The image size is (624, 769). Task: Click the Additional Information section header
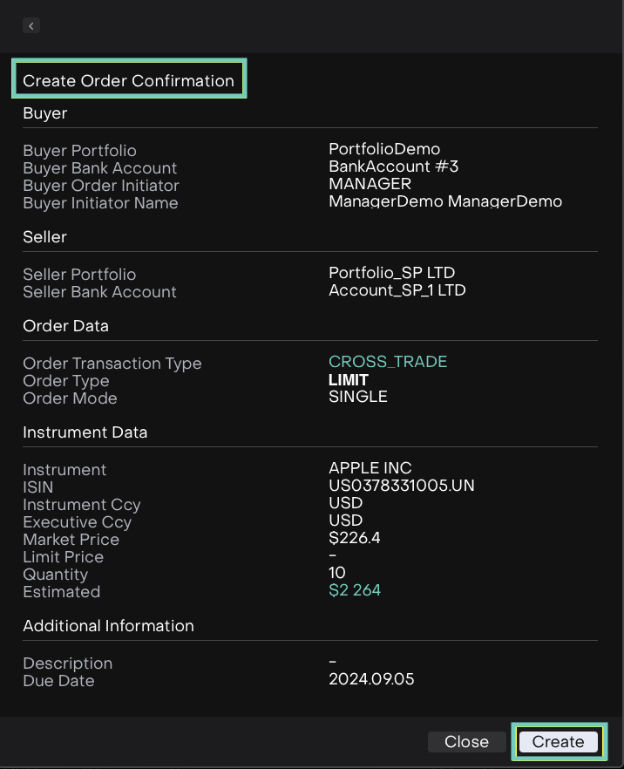[x=108, y=626]
